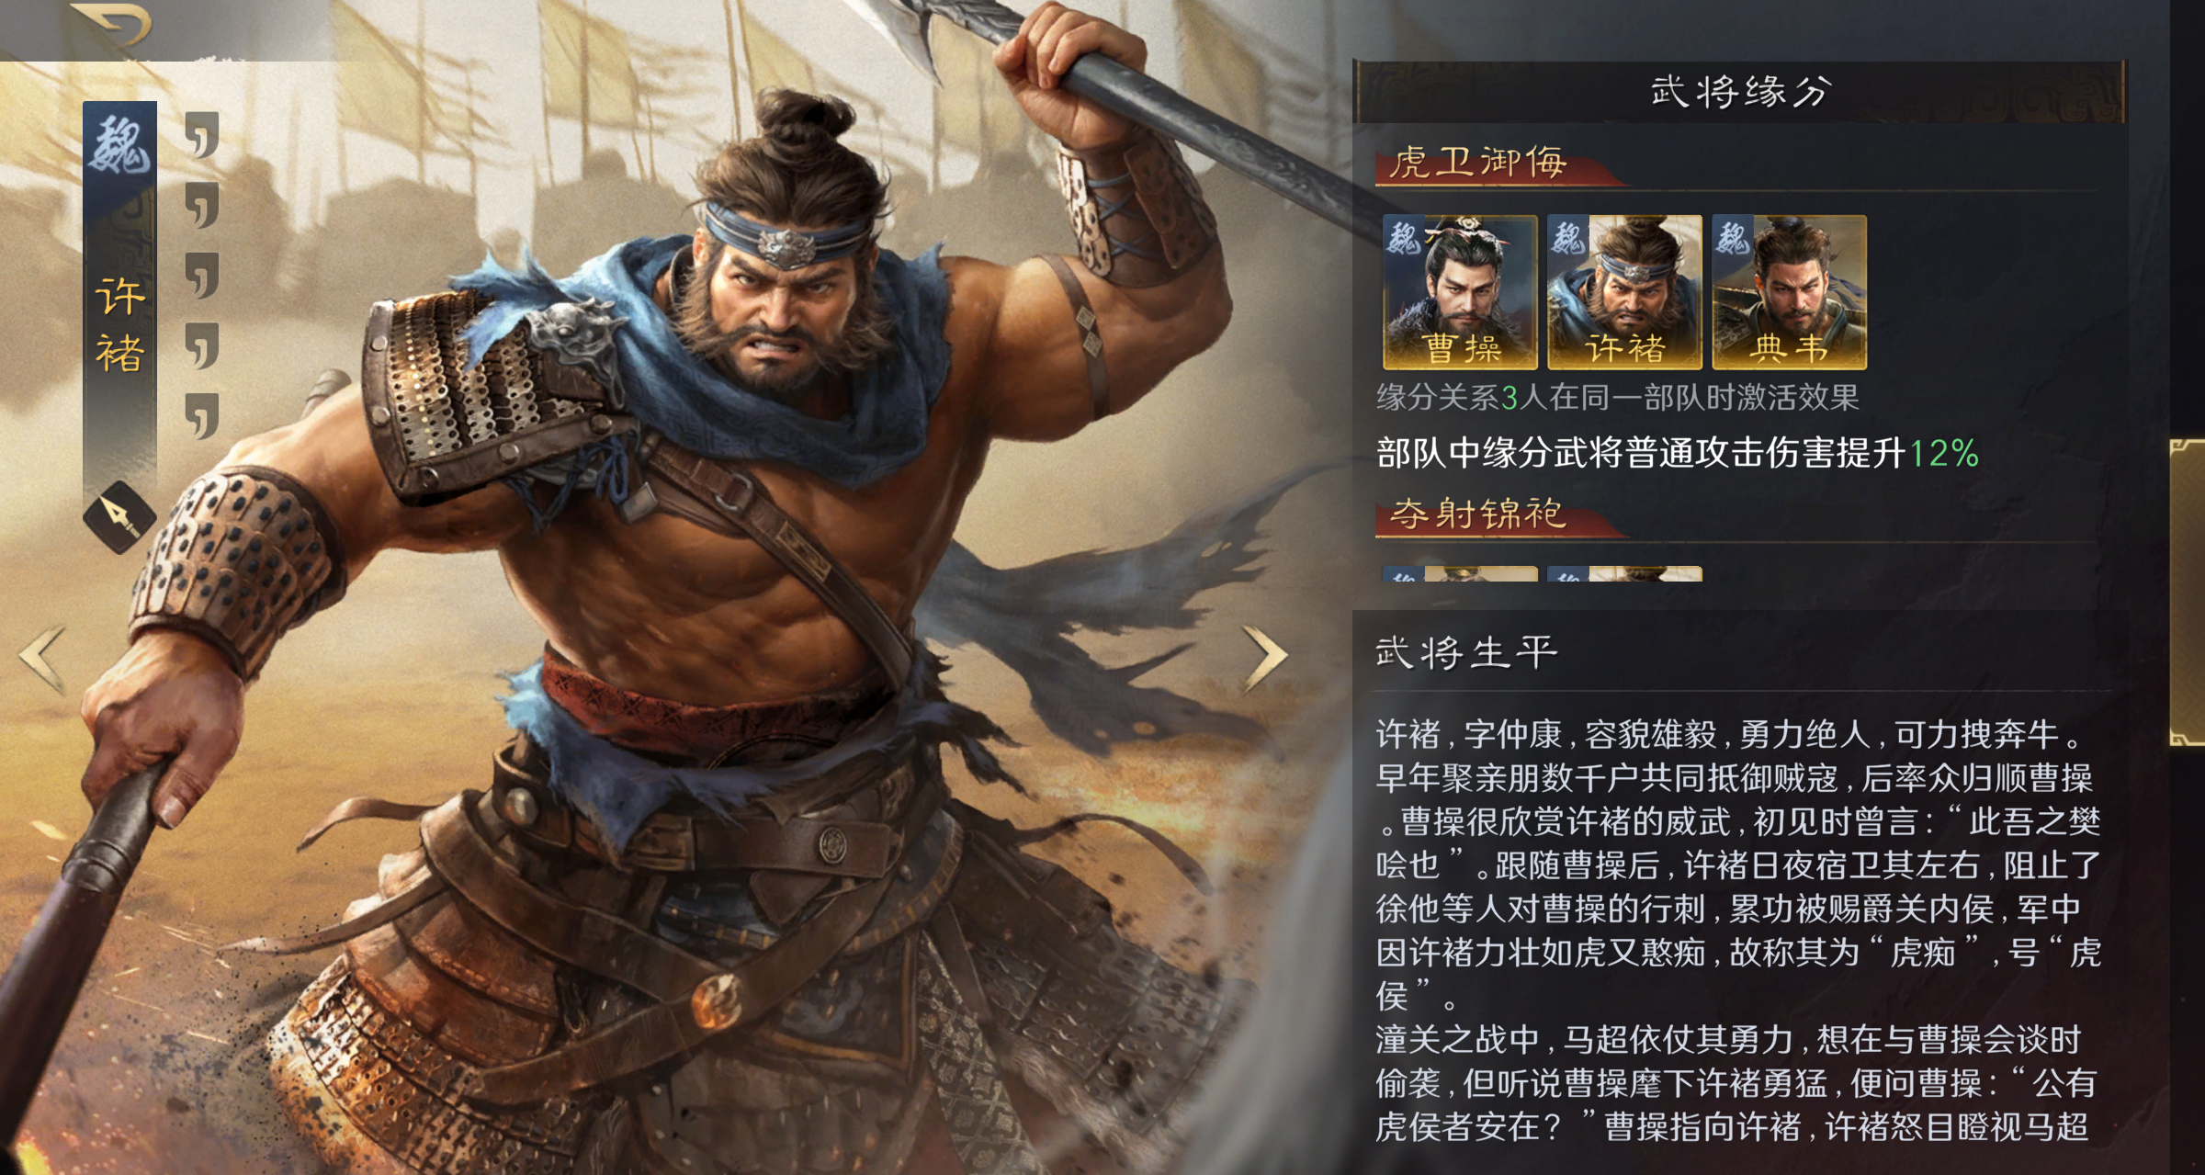The width and height of the screenshot is (2205, 1175).
Task: Select the third star rank marker
Action: point(202,276)
